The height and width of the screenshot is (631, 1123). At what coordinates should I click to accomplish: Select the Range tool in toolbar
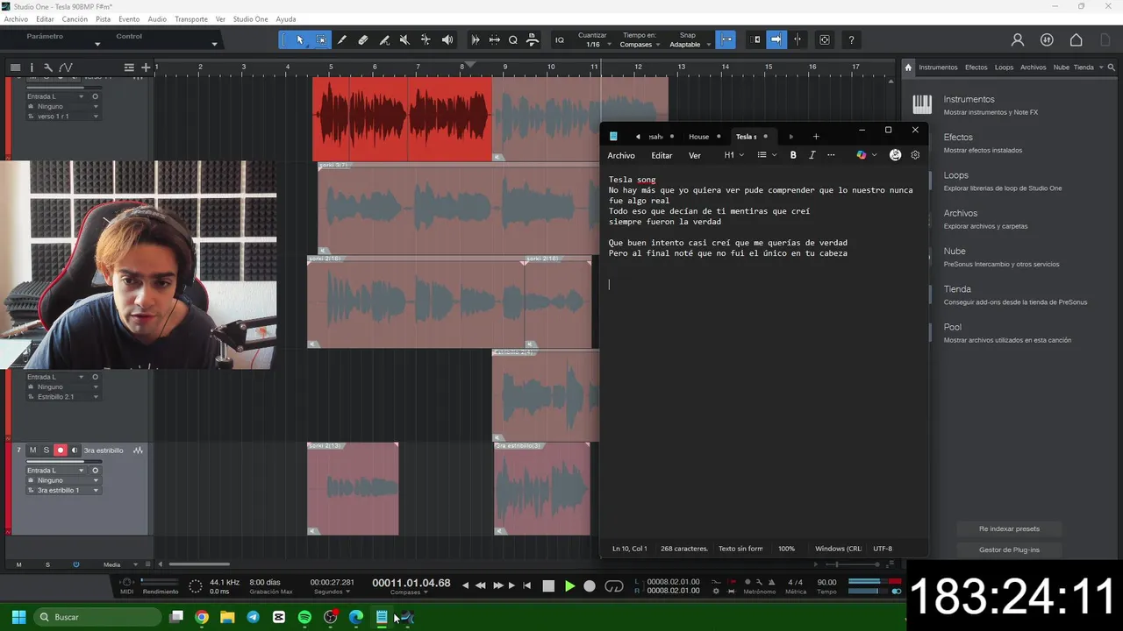click(322, 39)
